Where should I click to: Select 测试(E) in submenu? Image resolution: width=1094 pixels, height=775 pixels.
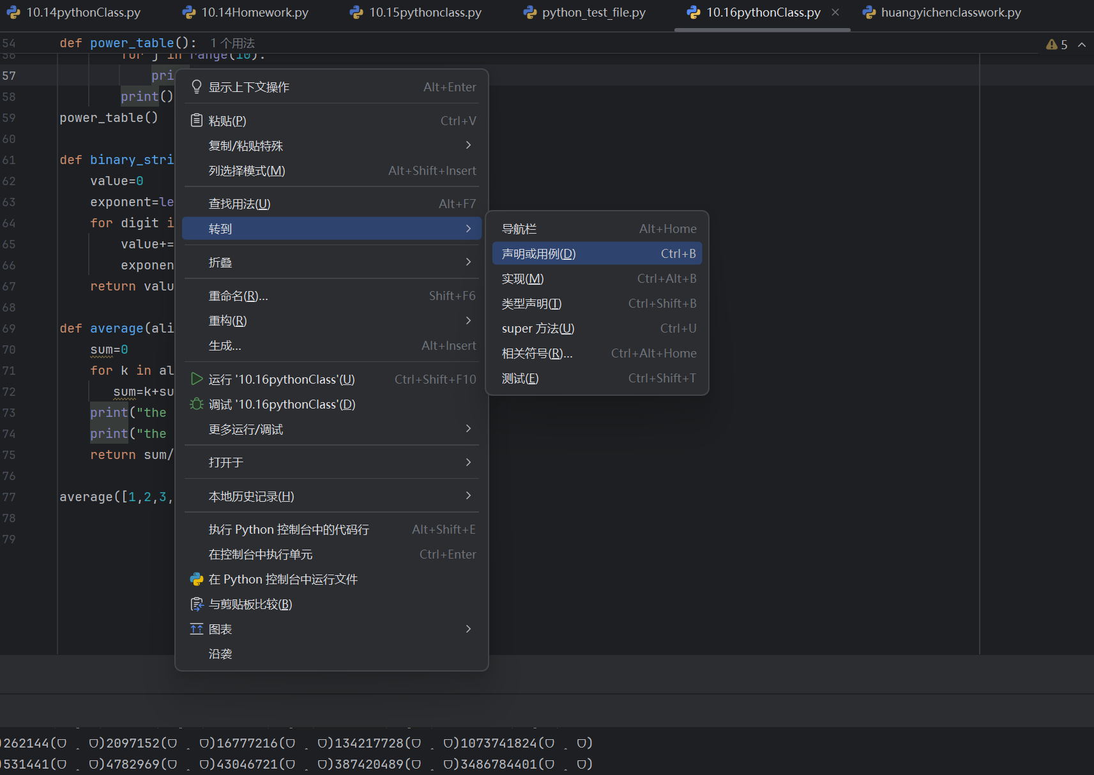[597, 378]
